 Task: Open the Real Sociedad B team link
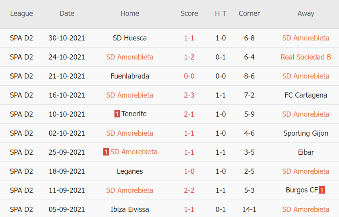point(306,57)
